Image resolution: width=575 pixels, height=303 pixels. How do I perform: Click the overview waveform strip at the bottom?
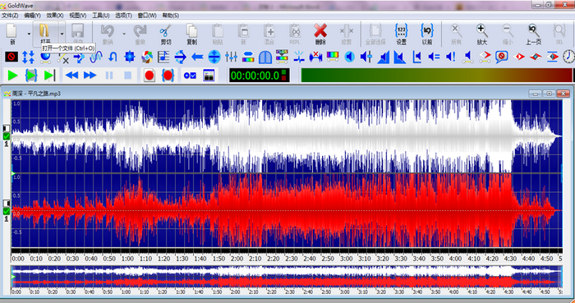pyautogui.click(x=287, y=277)
